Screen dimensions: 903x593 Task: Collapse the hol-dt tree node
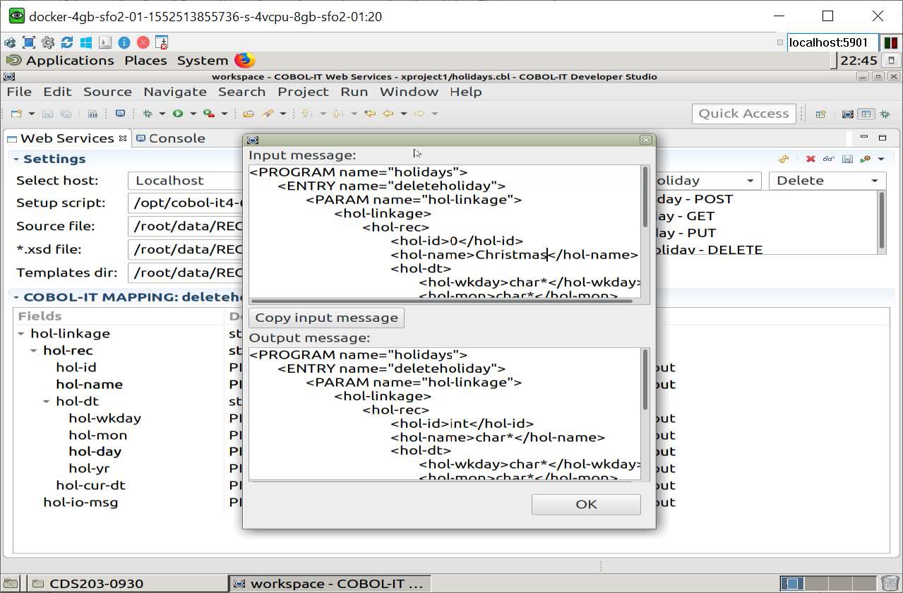pos(47,402)
